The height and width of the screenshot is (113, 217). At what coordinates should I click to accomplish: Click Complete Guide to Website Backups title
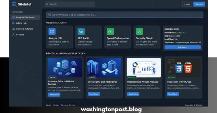[x=61, y=83]
